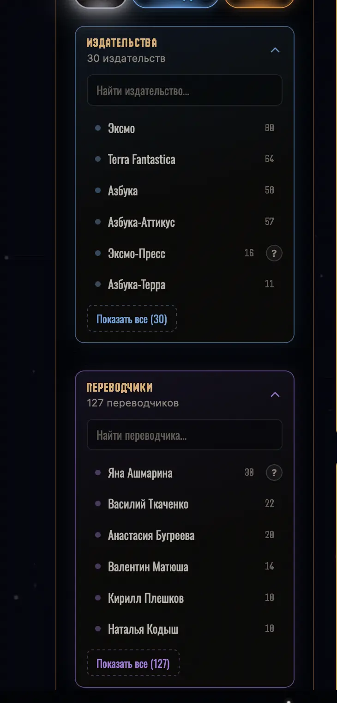Show all 127 translators
337x703 pixels.
coord(133,664)
